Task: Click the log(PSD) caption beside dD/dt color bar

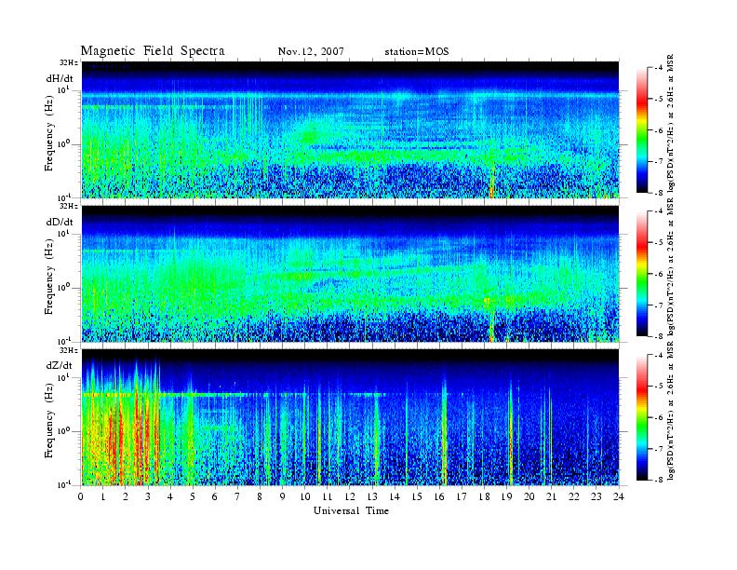Action: [x=671, y=267]
